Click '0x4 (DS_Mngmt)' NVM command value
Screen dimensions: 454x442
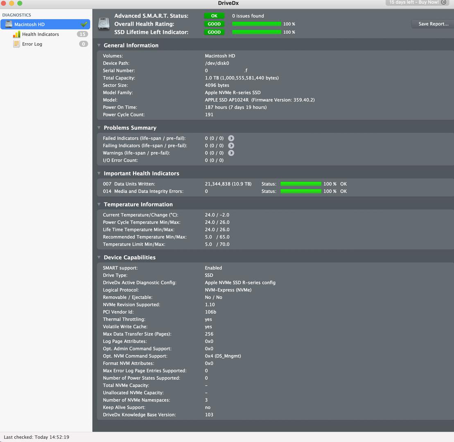pyautogui.click(x=223, y=356)
